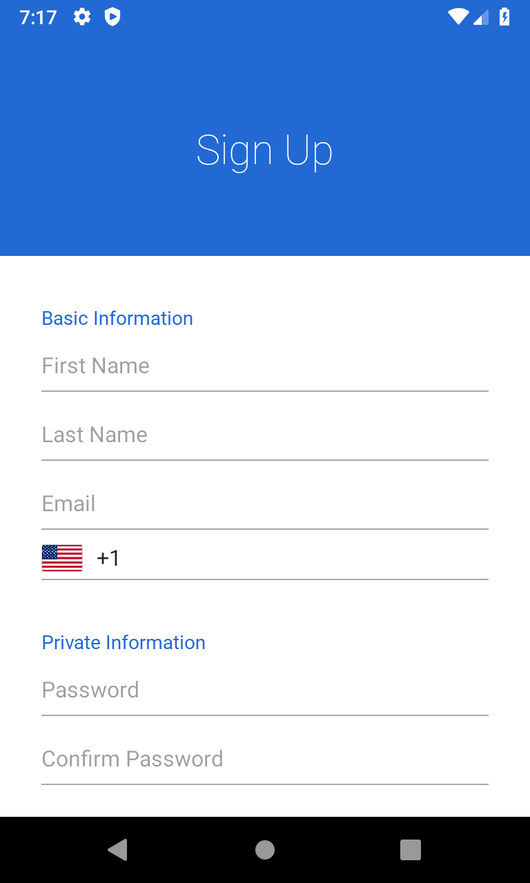Tap the cellular signal strength icon
The image size is (530, 883).
coord(481,17)
